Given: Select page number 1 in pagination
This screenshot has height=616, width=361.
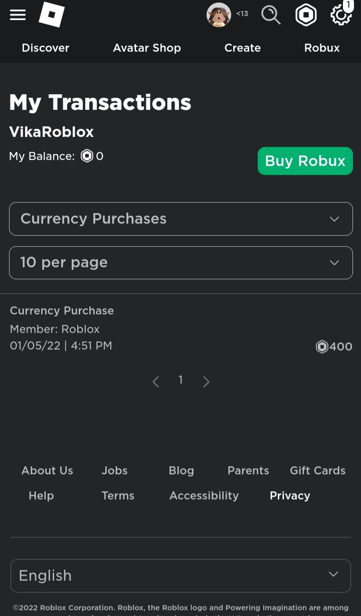Looking at the screenshot, I should click(180, 380).
